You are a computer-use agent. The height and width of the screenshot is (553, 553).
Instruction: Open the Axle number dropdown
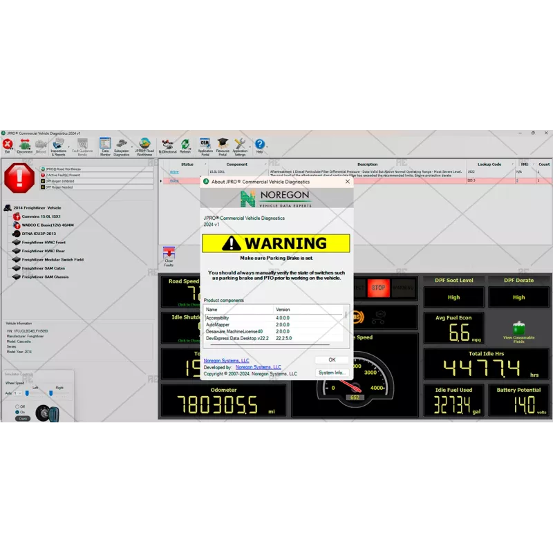coord(17,393)
